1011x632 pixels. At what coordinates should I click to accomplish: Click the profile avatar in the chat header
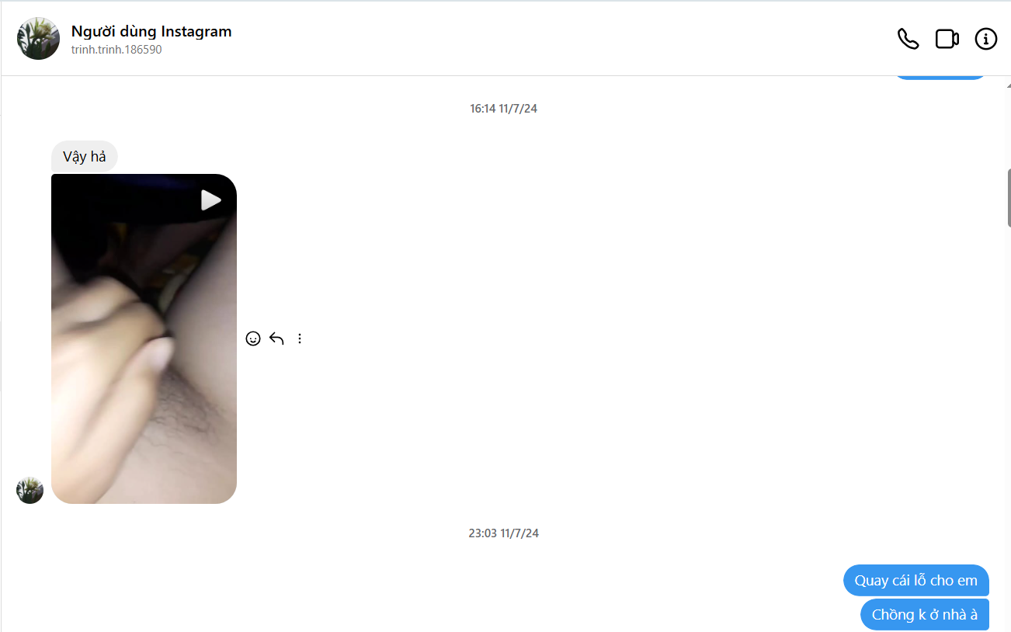[38, 39]
